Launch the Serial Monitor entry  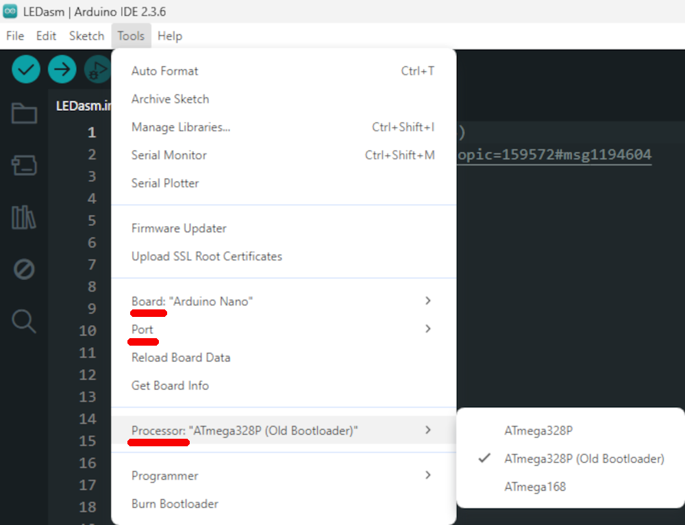[284, 155]
